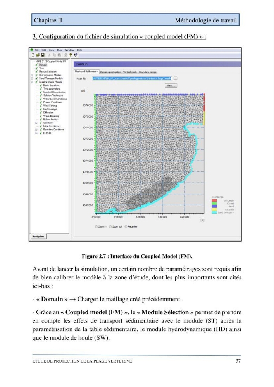Viewport: 274px width, 387px height.
Task: Select Sand Transport Module tree item
Action: 51,79
